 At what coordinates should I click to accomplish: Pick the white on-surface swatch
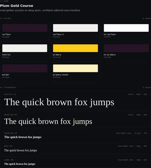point(126,28)
